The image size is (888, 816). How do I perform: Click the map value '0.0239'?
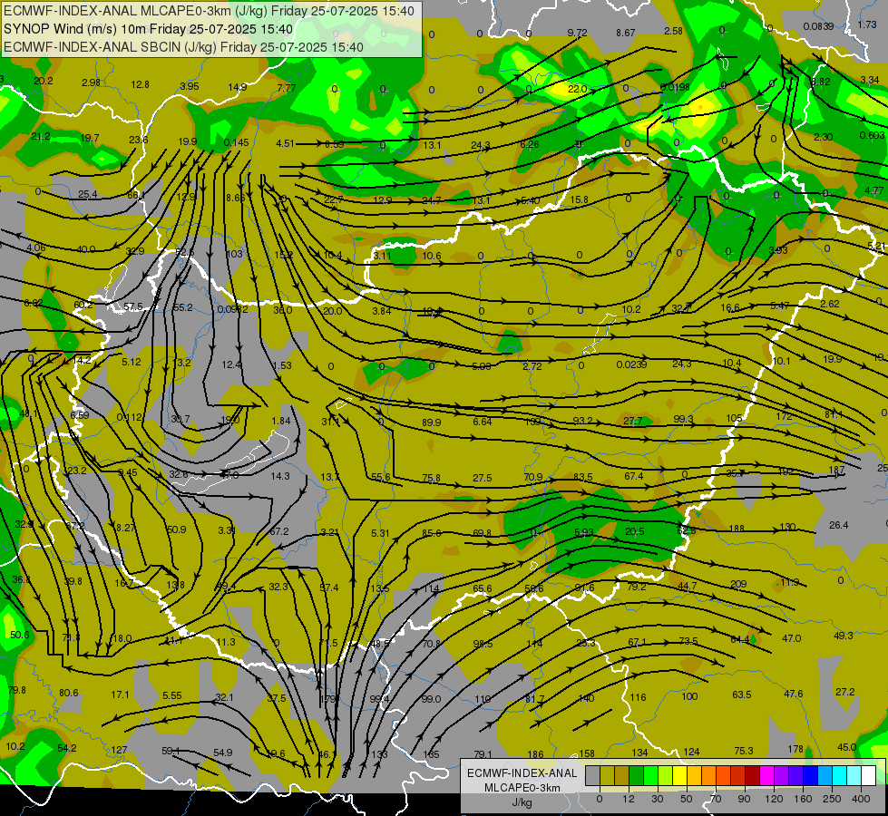[x=631, y=364]
